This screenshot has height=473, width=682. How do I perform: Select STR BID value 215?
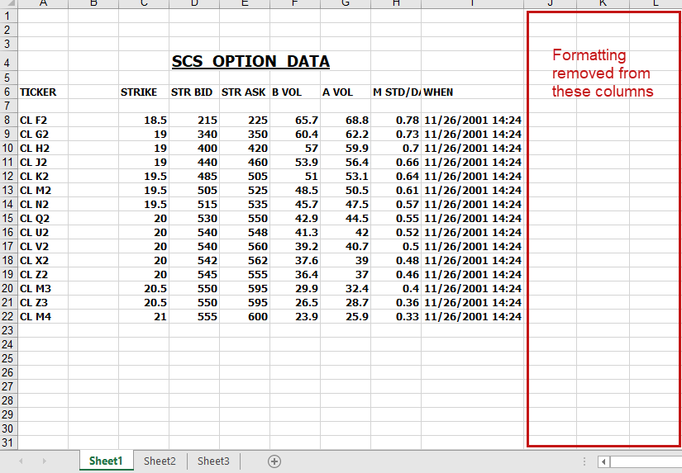(x=194, y=120)
